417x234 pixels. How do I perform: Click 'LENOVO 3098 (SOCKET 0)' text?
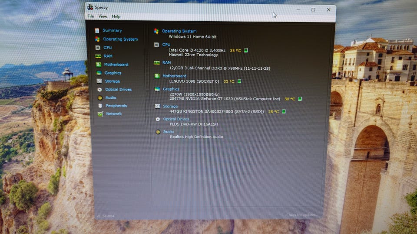pos(194,81)
